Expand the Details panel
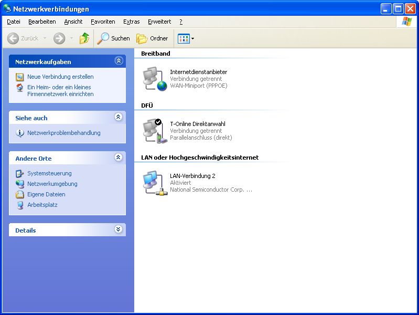The width and height of the screenshot is (419, 315). [x=119, y=229]
